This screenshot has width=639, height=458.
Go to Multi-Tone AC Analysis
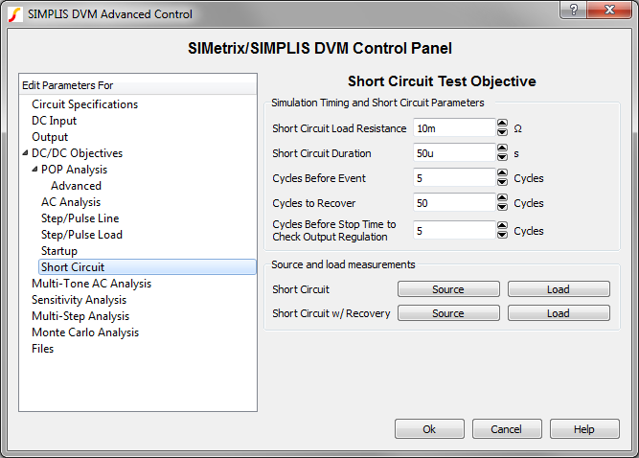(x=91, y=284)
